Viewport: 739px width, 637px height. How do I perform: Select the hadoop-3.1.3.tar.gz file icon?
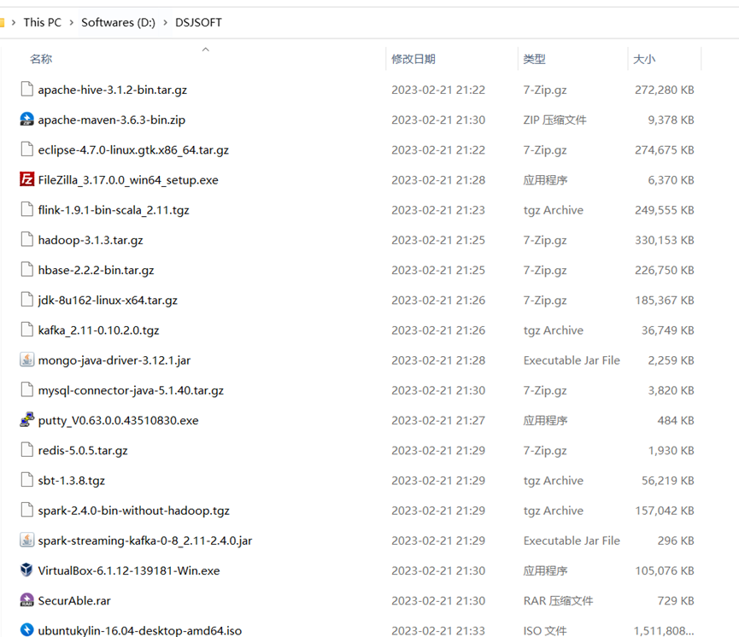coord(26,239)
